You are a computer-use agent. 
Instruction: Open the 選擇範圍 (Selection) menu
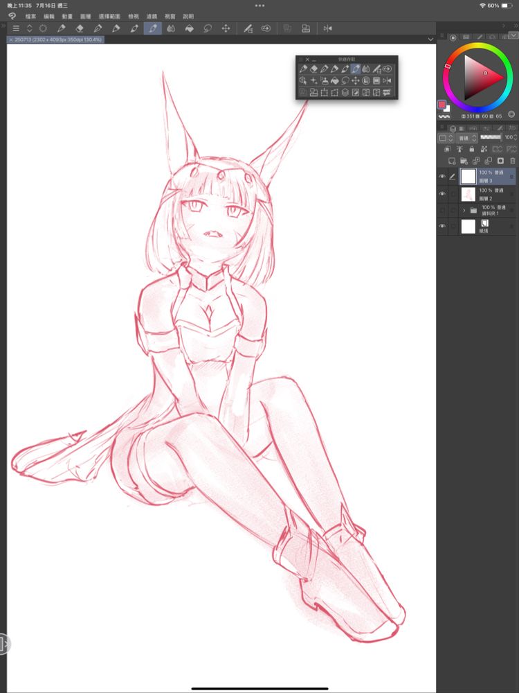tap(109, 17)
